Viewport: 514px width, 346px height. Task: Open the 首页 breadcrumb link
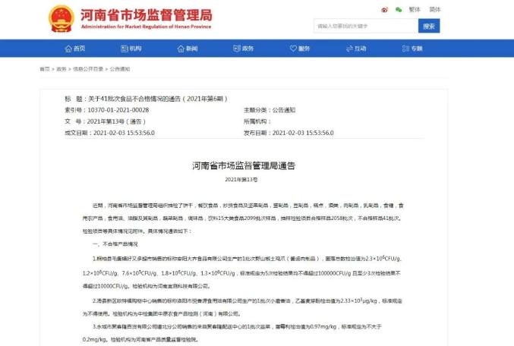point(45,69)
